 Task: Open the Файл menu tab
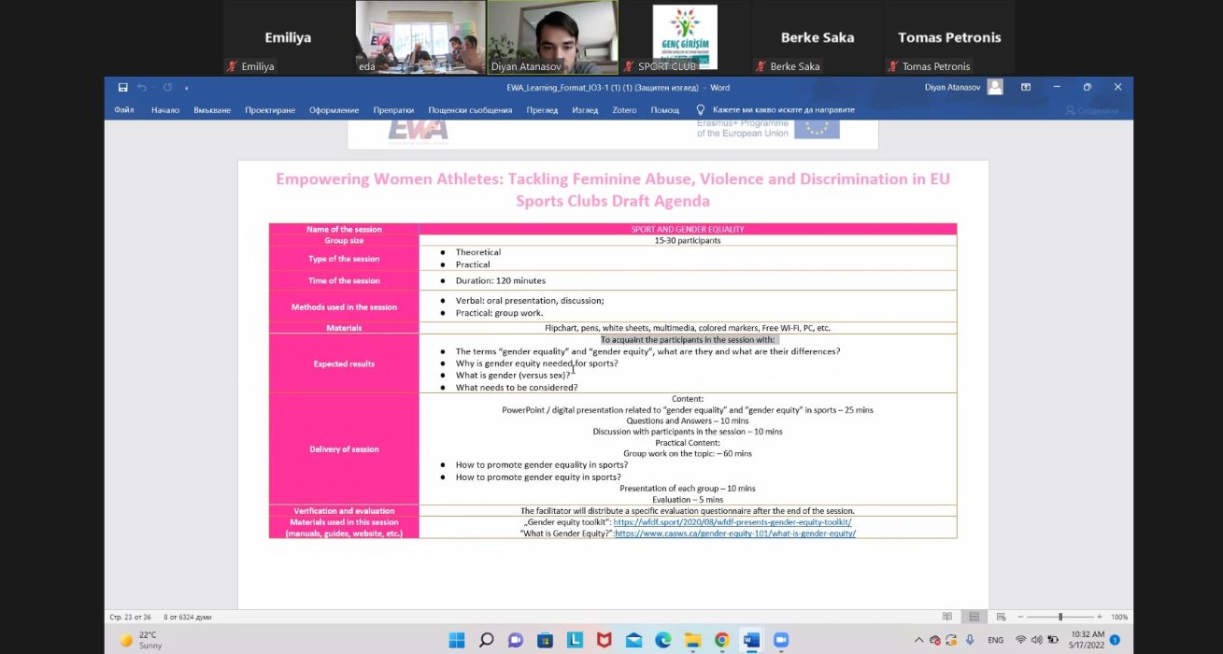click(124, 110)
